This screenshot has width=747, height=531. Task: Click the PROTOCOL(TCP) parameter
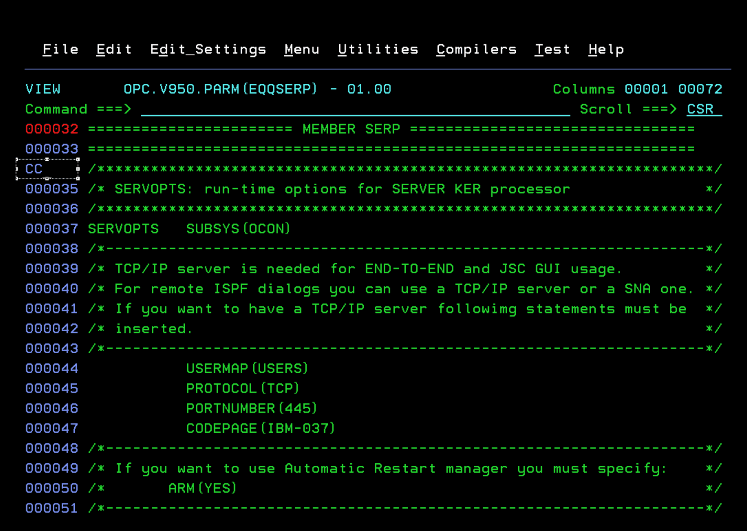click(x=243, y=389)
